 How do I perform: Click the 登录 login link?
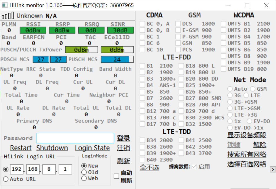pyautogui.click(x=123, y=138)
